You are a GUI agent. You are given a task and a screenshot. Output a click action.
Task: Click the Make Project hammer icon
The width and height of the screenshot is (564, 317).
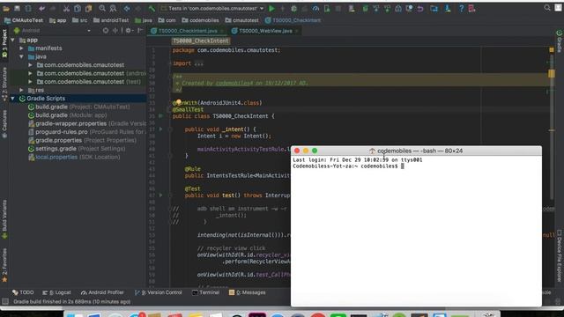152,8
